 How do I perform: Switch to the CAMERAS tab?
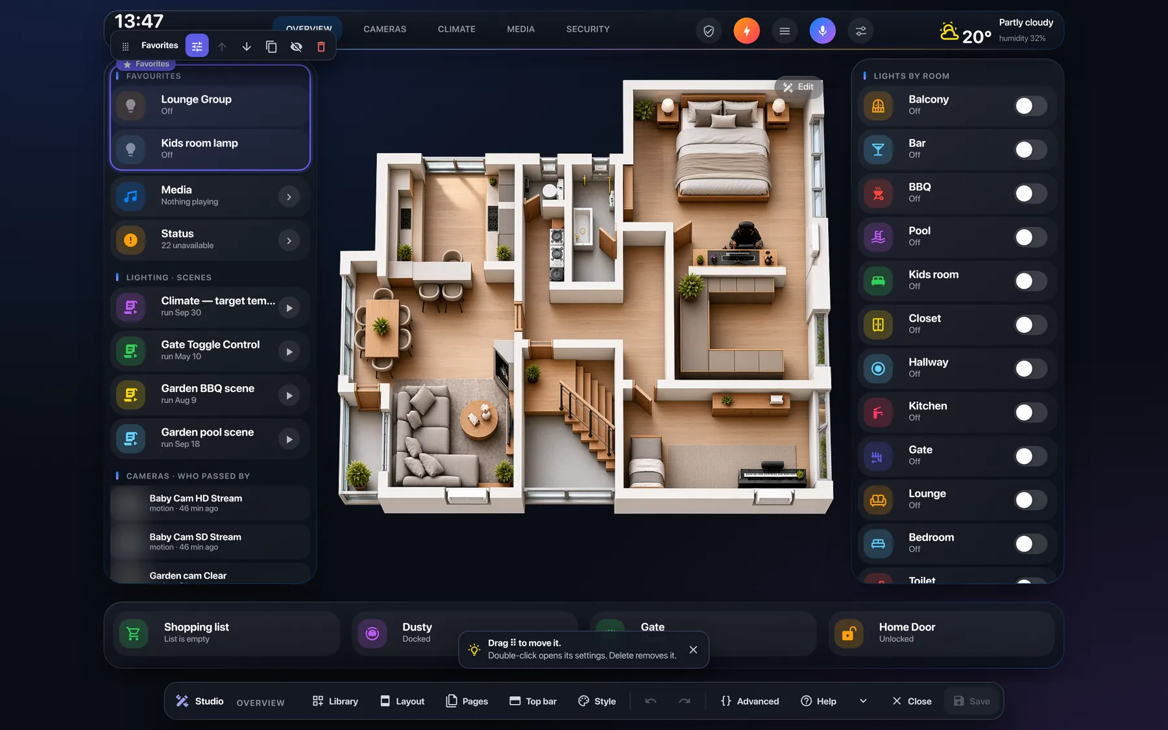pyautogui.click(x=385, y=29)
